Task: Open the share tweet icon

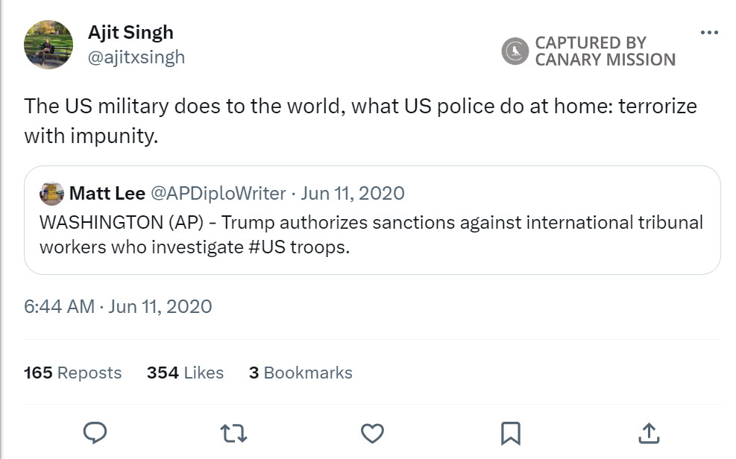Action: click(x=649, y=432)
